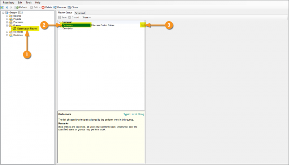
Task: Click the Machines folder icon
Action: (x=11, y=35)
